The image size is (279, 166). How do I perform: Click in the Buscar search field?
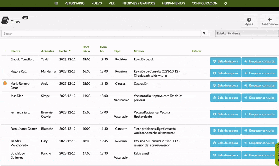(x=101, y=33)
